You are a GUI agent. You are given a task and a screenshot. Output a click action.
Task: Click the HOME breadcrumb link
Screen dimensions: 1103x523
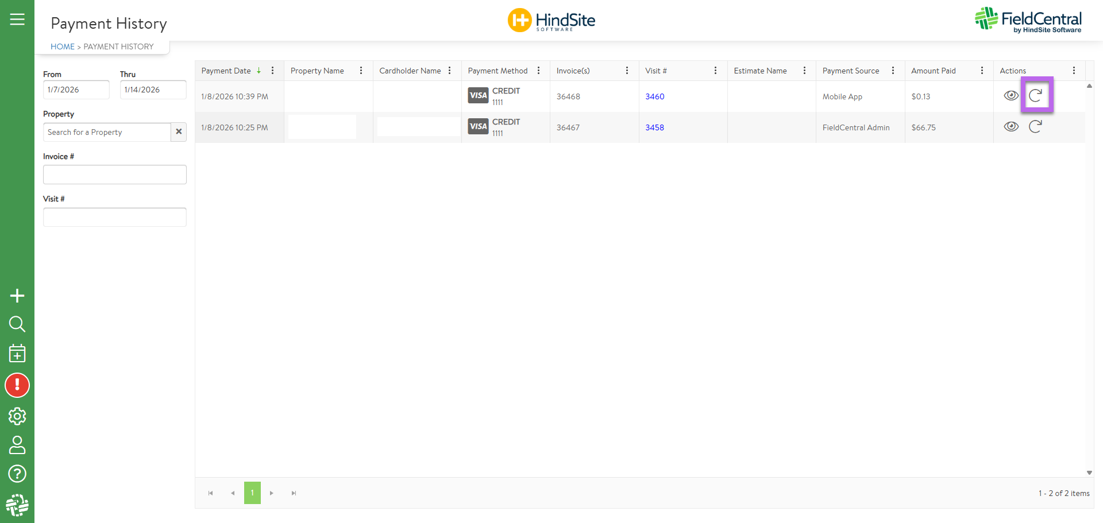63,47
